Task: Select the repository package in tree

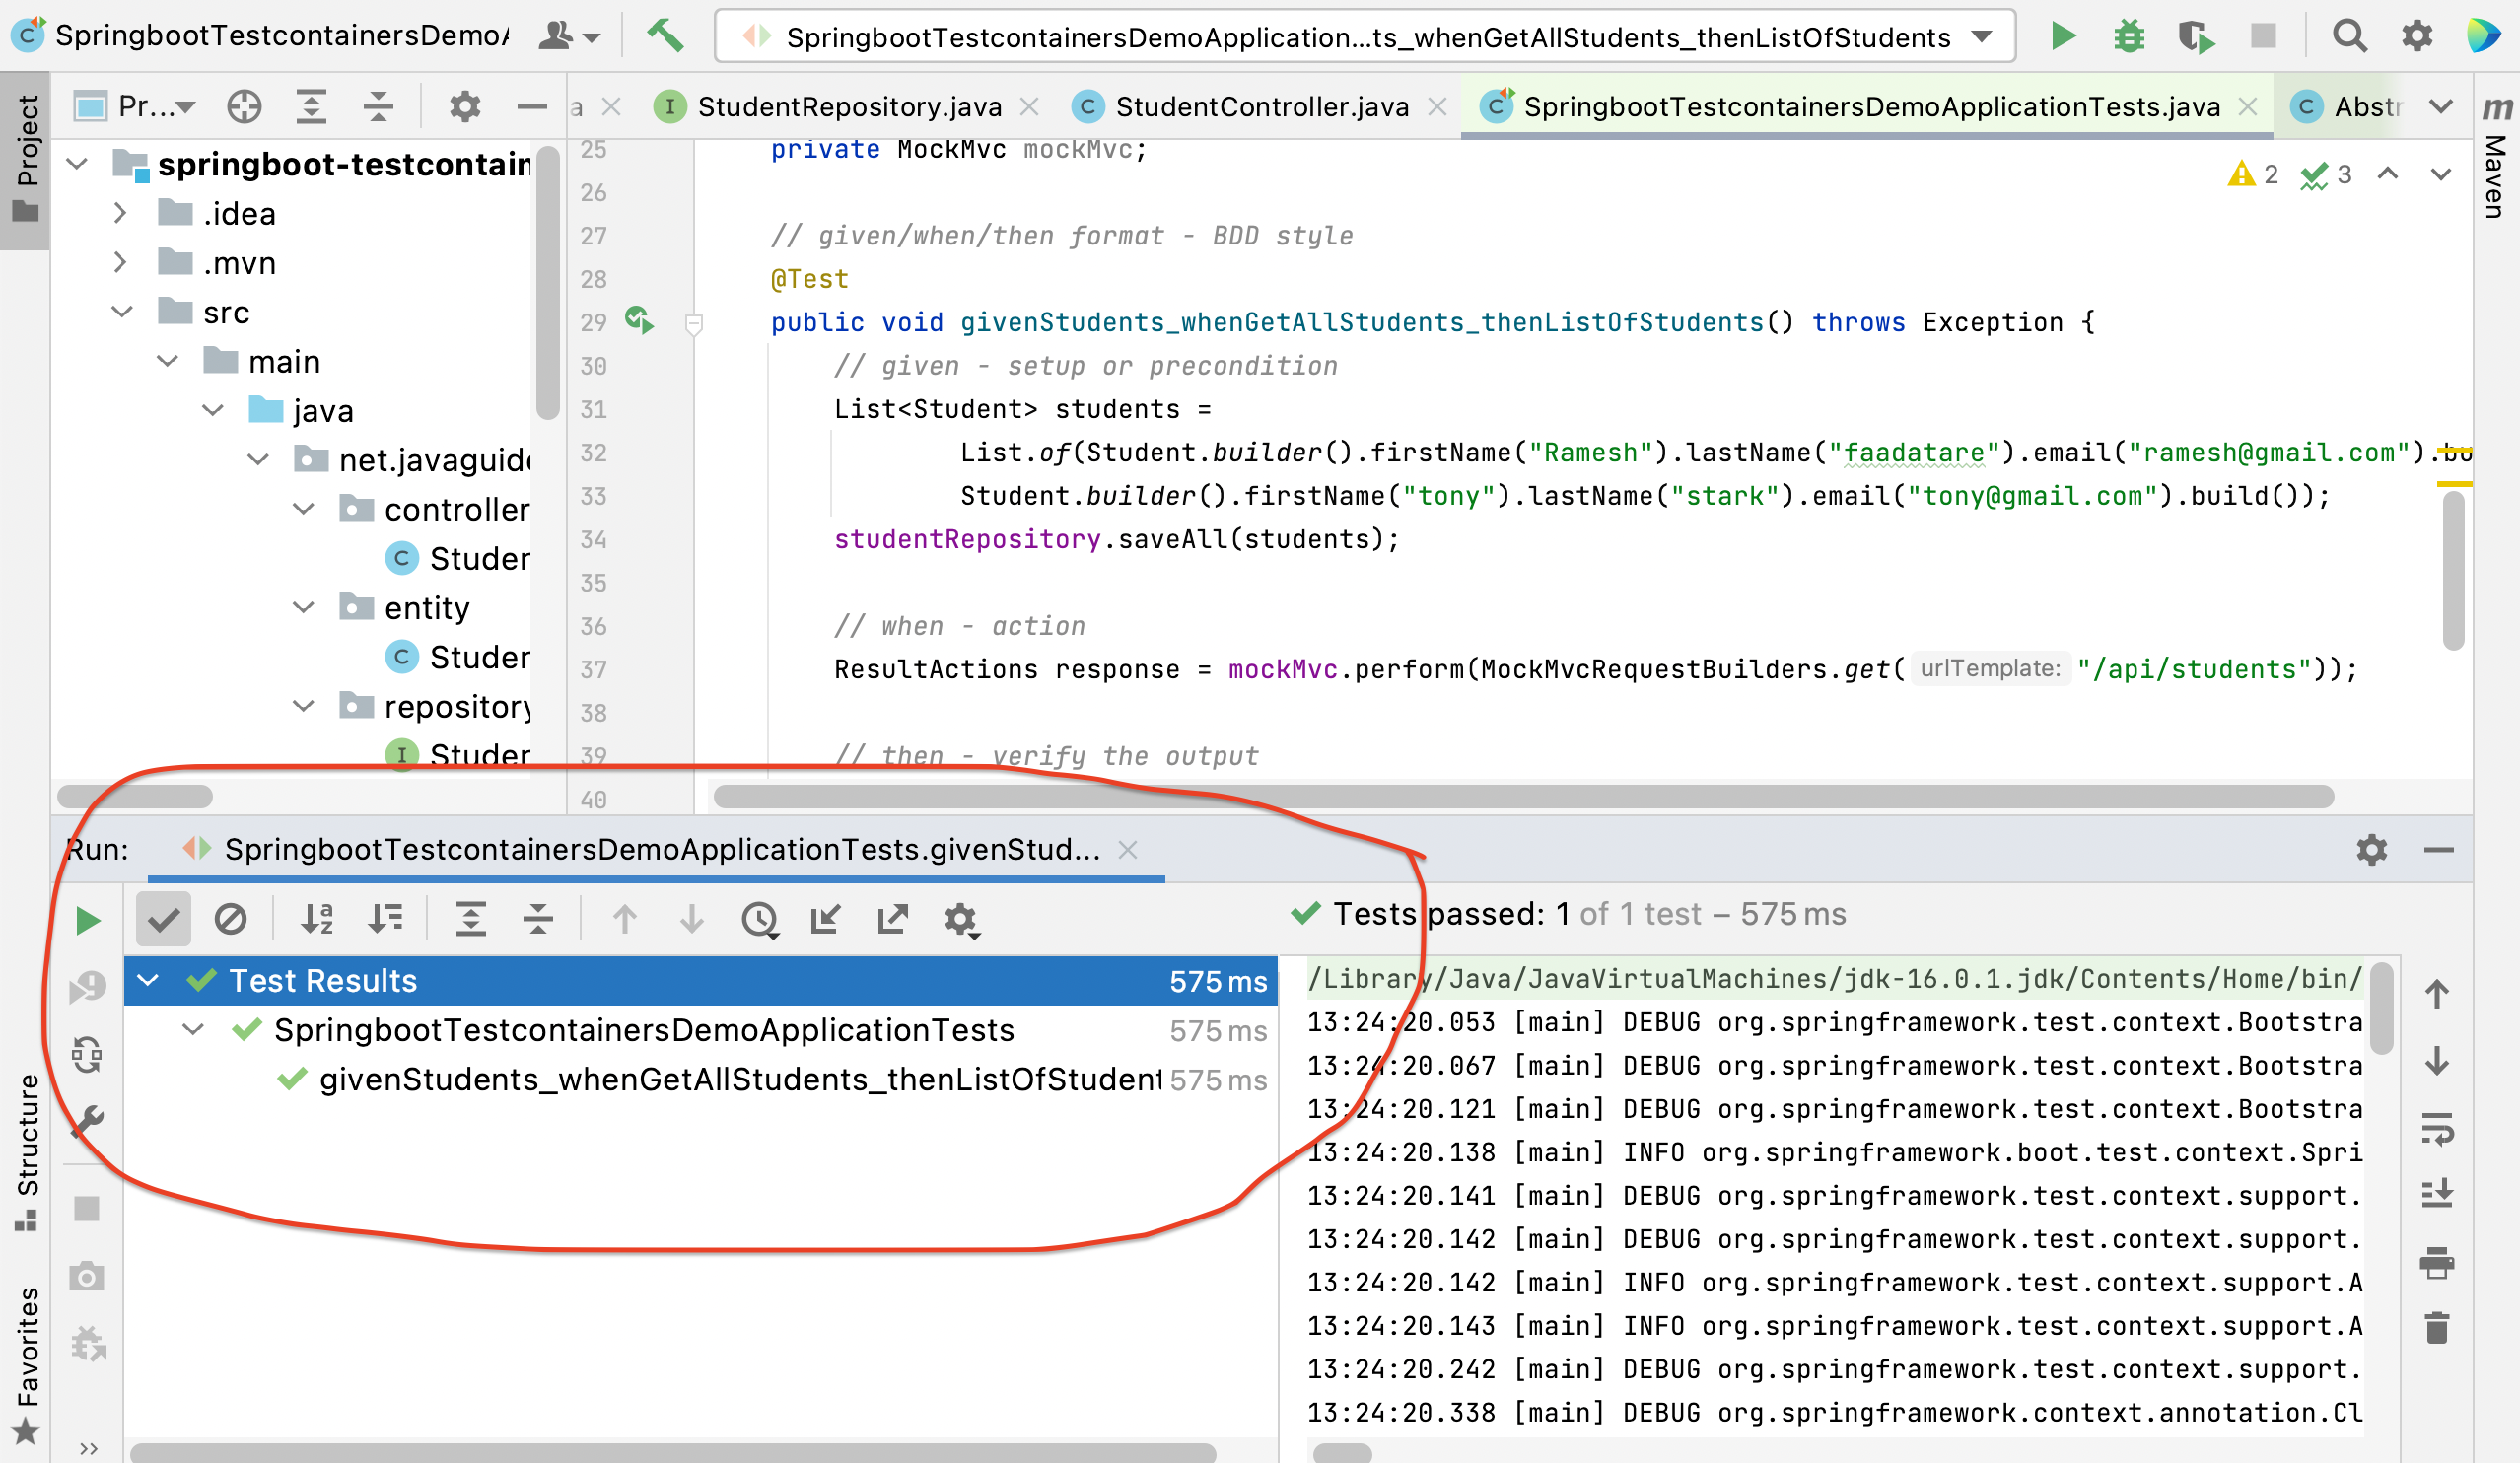Action: pyautogui.click(x=435, y=706)
